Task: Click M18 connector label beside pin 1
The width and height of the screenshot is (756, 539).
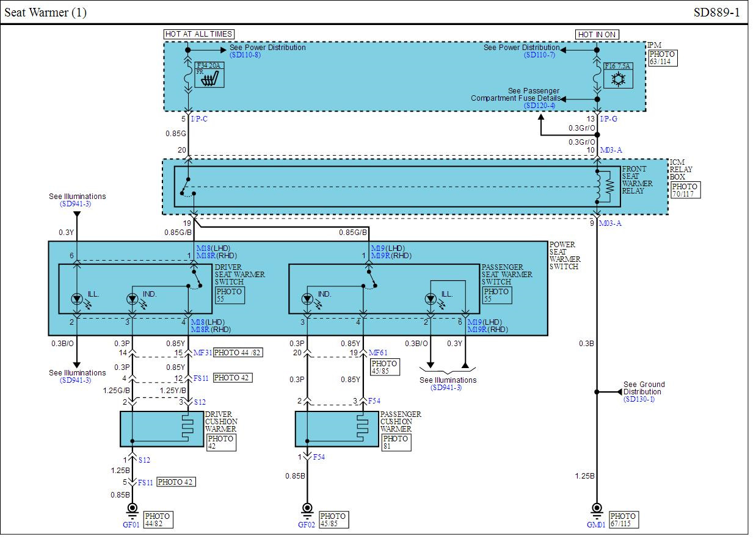Action: pos(203,248)
